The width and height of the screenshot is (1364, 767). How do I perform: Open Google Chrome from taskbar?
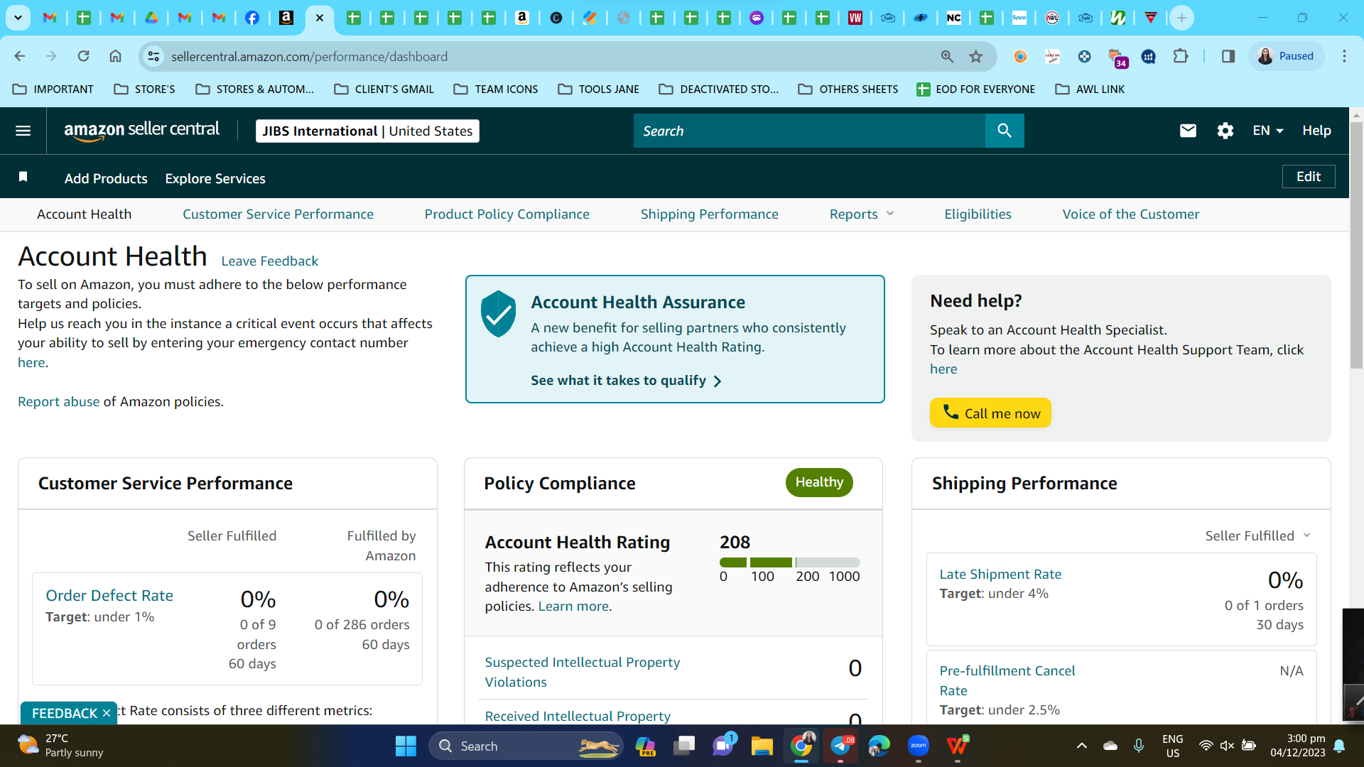[x=801, y=746]
